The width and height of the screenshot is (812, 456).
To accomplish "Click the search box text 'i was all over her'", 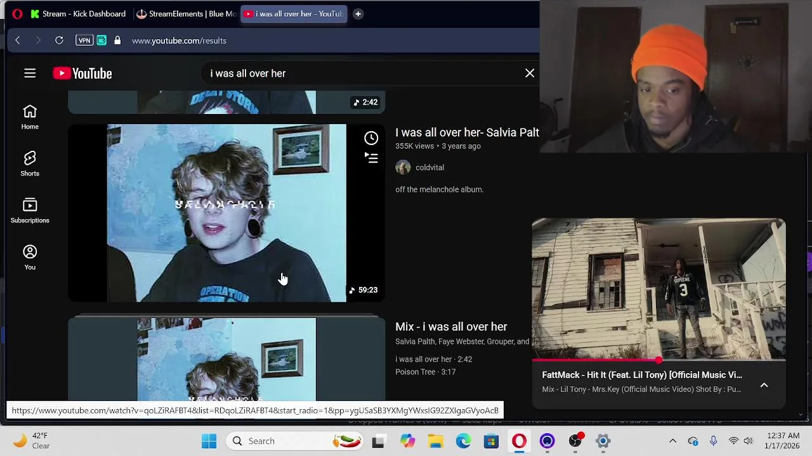I will pos(248,73).
